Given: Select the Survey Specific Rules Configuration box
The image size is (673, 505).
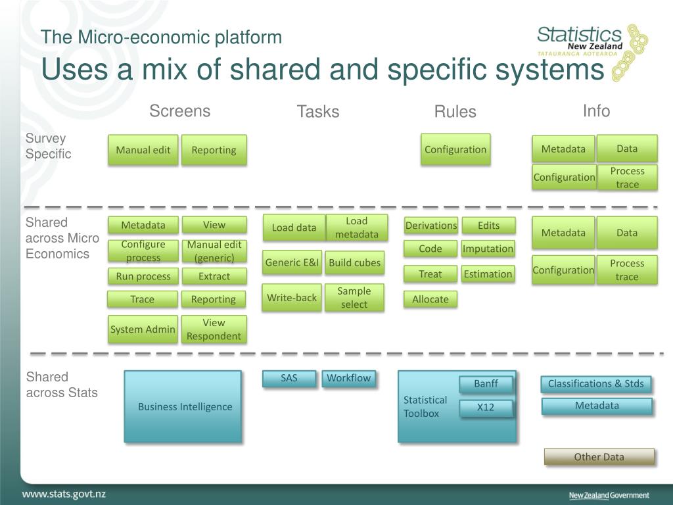Looking at the screenshot, I should [455, 149].
